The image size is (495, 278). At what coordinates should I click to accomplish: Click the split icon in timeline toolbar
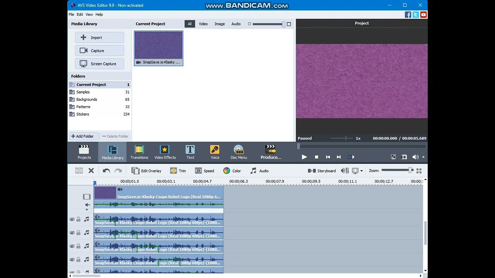point(79,171)
